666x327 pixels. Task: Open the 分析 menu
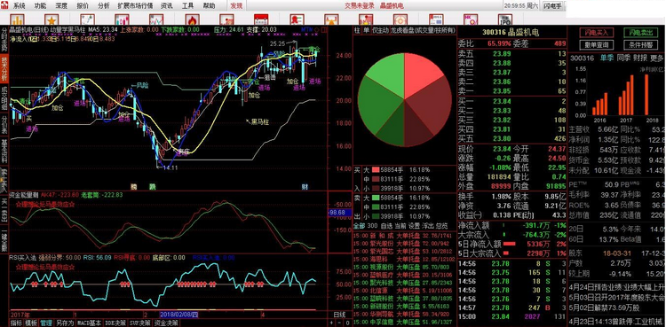[103, 6]
